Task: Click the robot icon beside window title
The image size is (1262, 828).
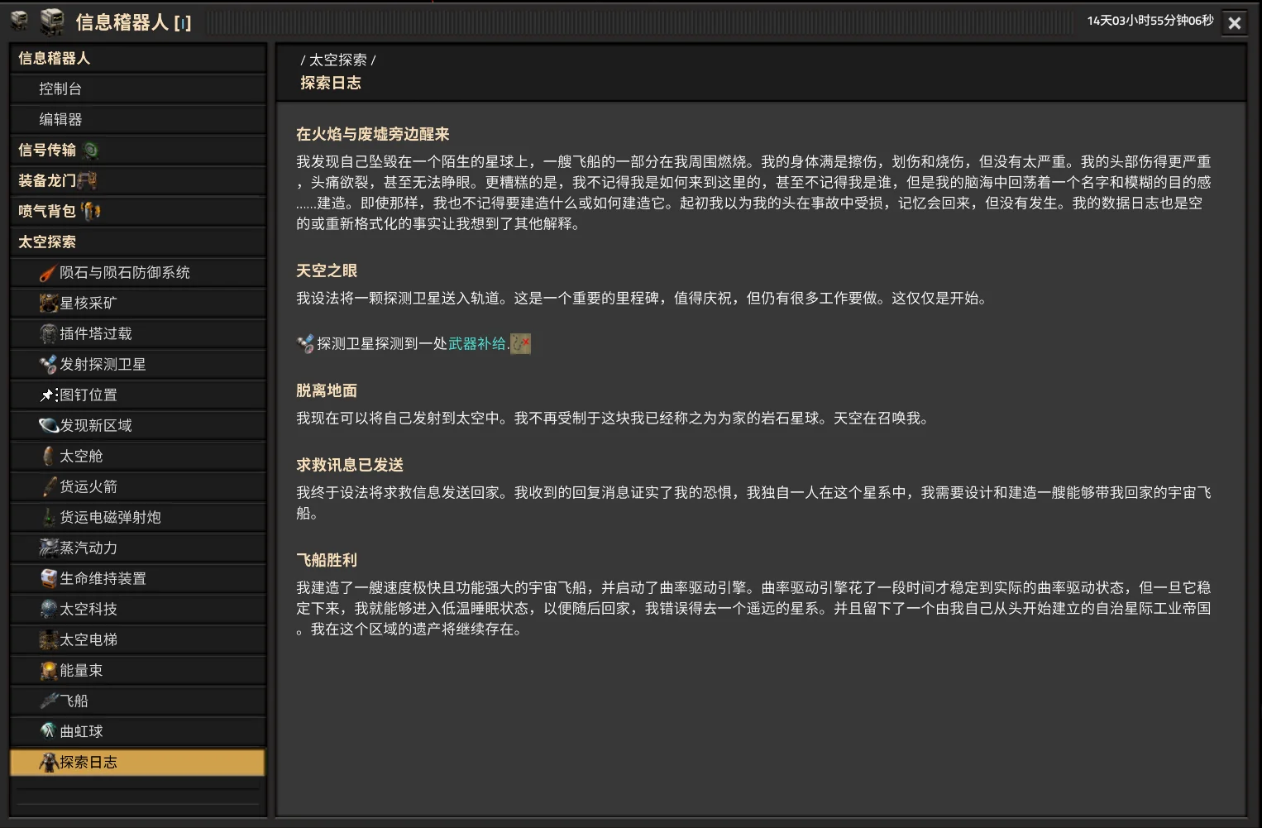Action: (52, 22)
